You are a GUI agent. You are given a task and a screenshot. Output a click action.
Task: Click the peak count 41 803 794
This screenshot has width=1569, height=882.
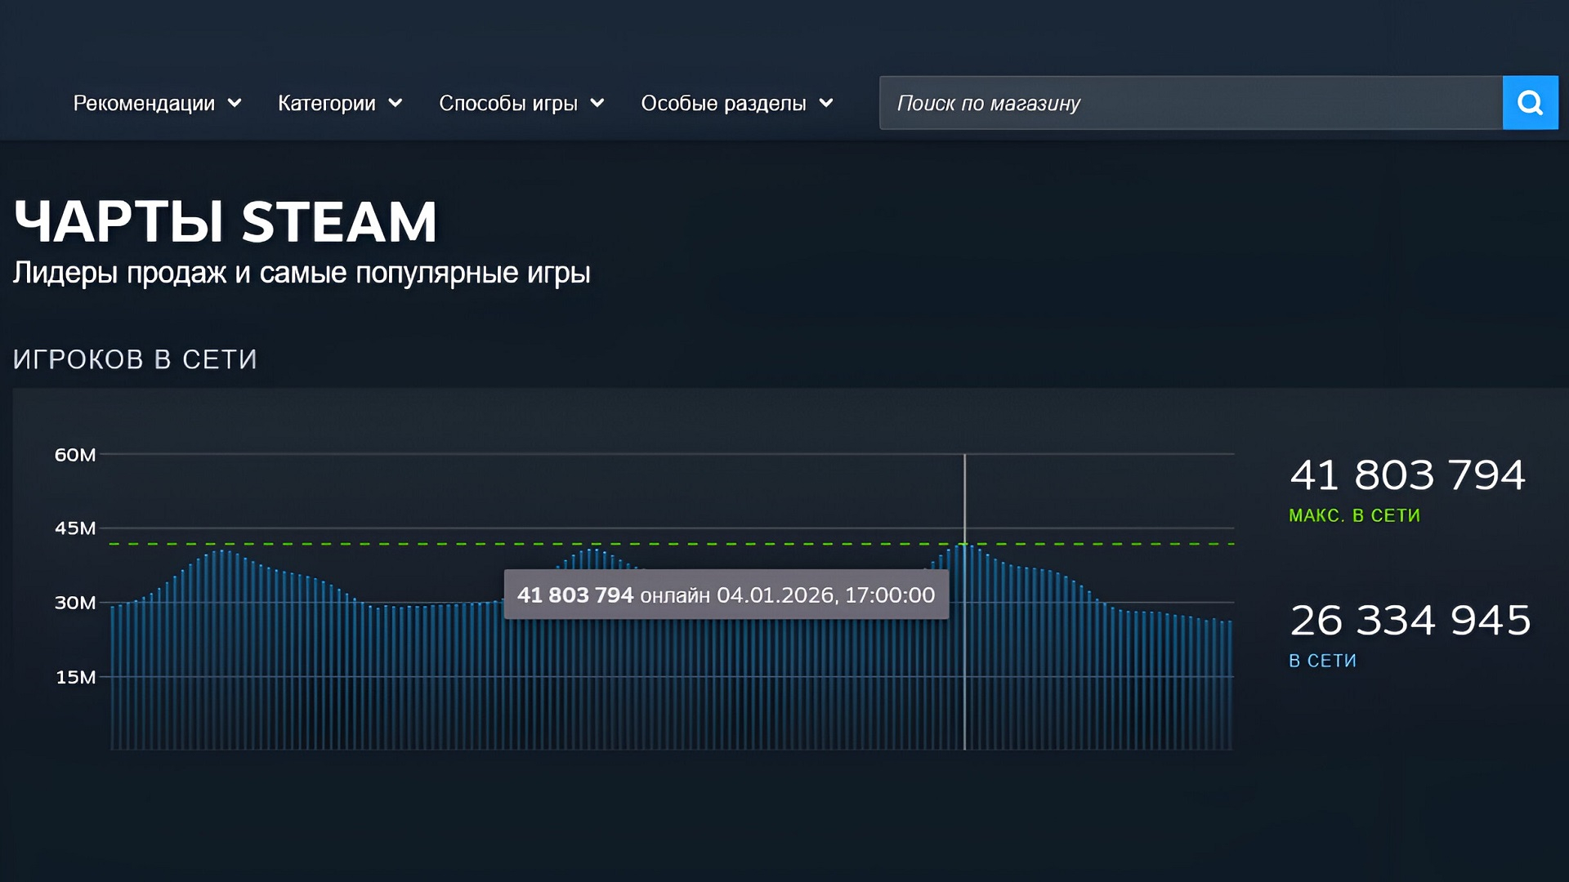(1407, 475)
